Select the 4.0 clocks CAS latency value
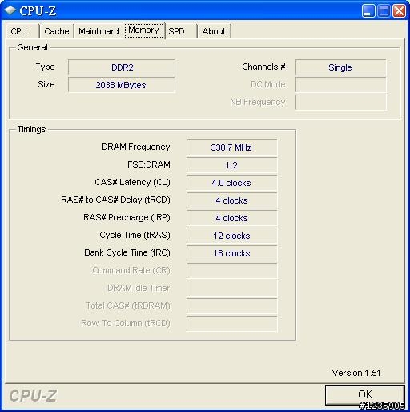The height and width of the screenshot is (412, 410). 231,183
